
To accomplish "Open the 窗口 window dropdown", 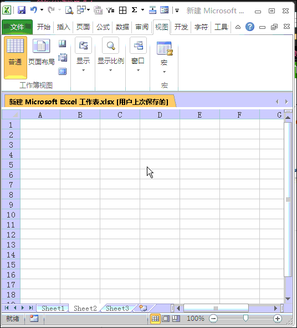I will pyautogui.click(x=138, y=55).
